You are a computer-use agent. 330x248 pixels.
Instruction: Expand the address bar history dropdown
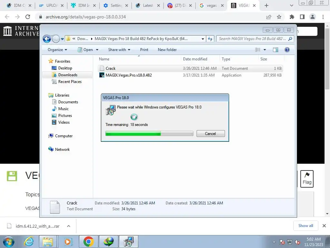[203, 39]
